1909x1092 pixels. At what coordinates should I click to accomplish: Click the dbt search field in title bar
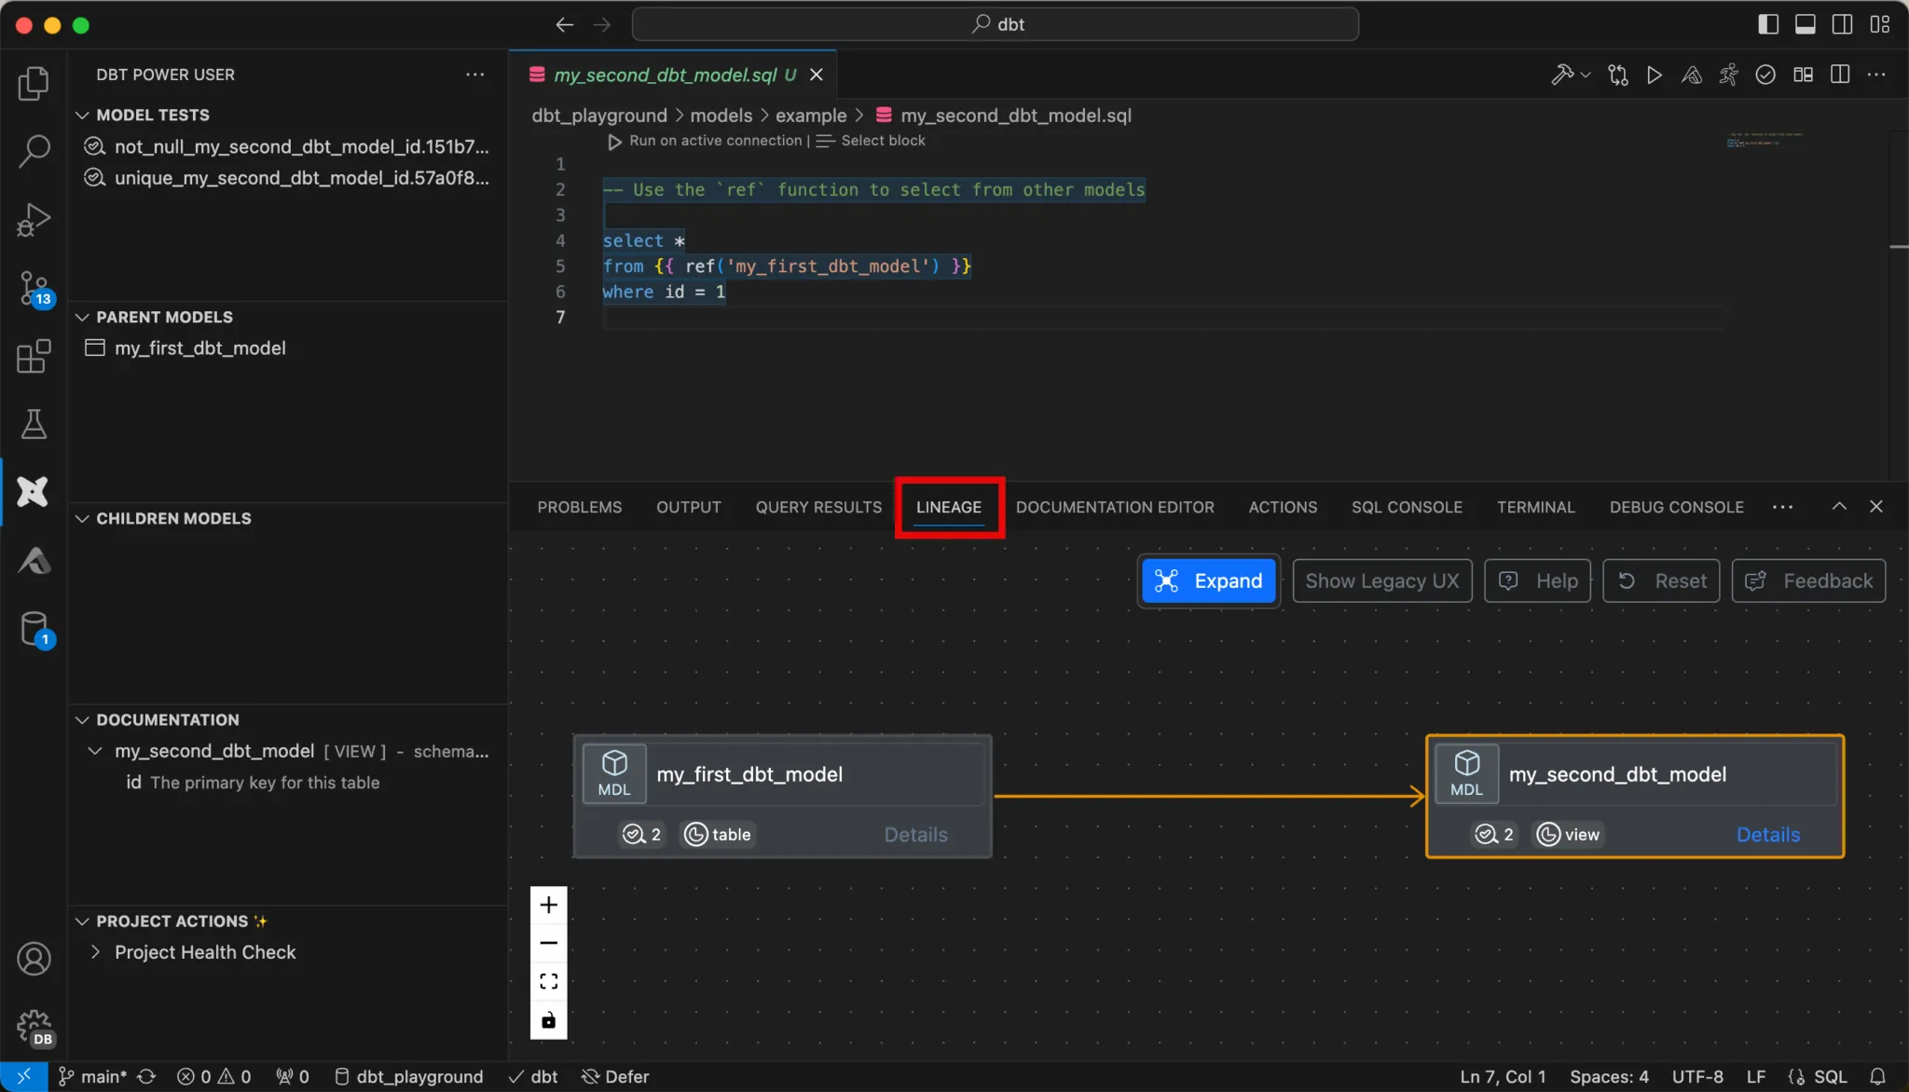click(x=995, y=24)
